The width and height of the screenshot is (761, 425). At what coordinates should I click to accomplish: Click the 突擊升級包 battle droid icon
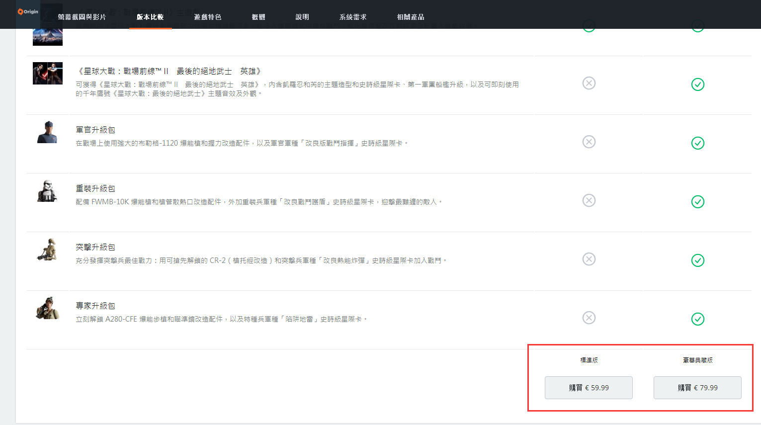tap(48, 249)
